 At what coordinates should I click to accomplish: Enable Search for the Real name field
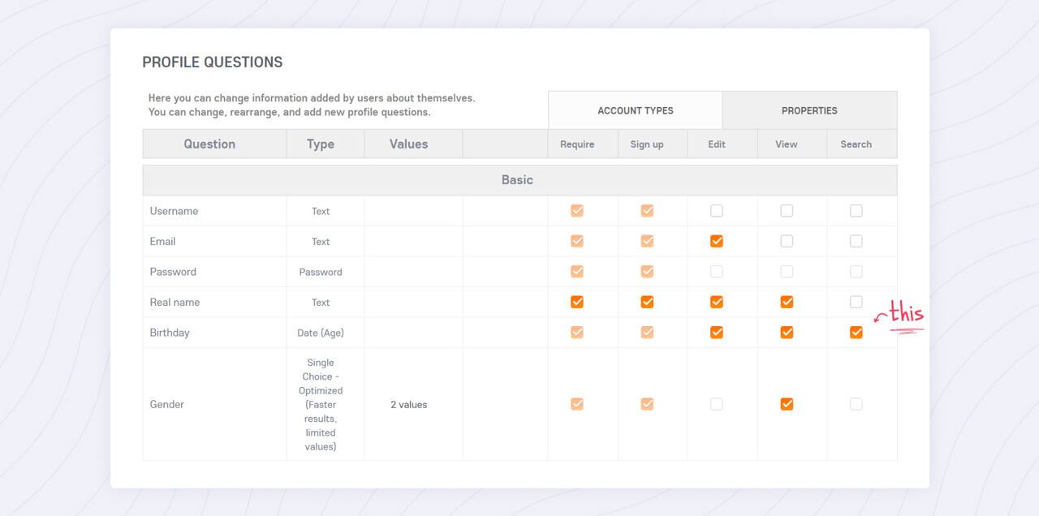point(856,301)
